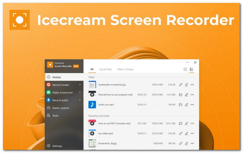More options for Toturial how to use program.mp4
This screenshot has width=243, height=153.
pos(192,95)
